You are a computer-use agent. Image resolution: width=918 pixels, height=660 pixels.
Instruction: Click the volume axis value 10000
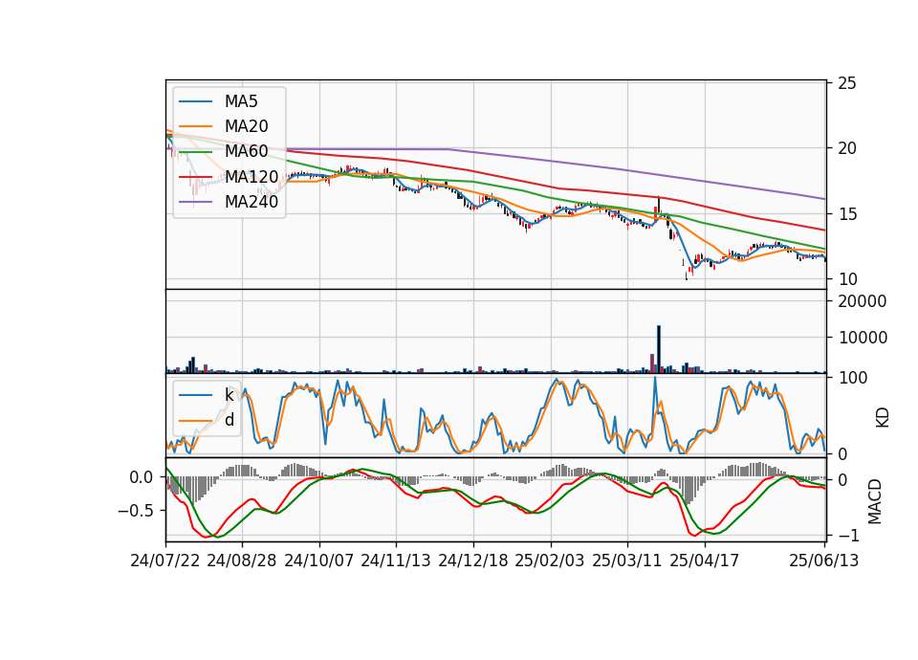click(x=863, y=338)
